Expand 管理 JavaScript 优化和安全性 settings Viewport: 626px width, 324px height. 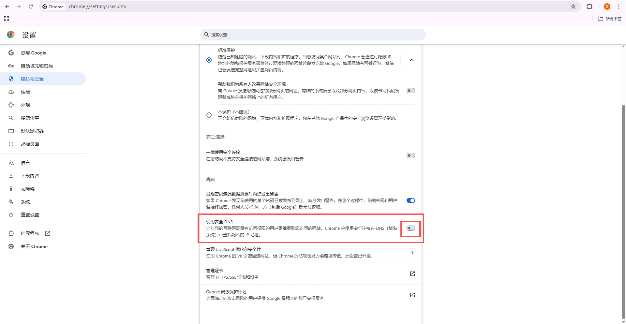click(412, 253)
